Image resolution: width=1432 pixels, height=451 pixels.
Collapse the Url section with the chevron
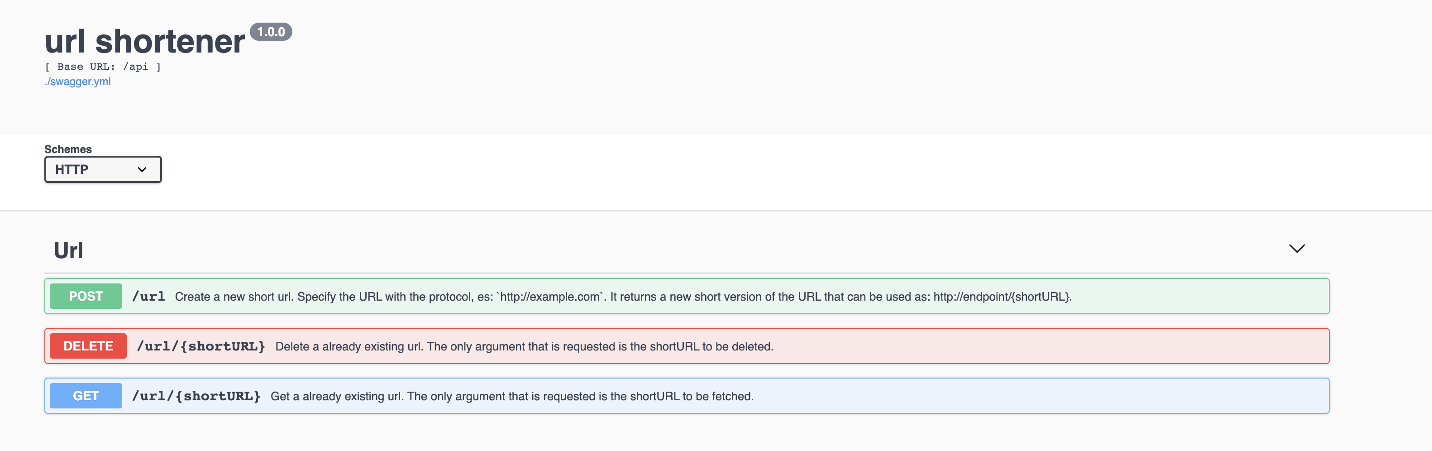(1296, 249)
